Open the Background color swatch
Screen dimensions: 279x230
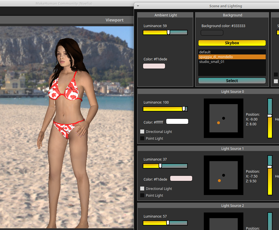coord(212,33)
